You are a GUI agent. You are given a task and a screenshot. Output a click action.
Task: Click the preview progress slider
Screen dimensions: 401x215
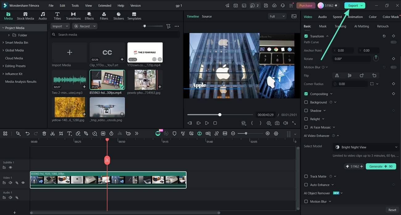coord(220,115)
